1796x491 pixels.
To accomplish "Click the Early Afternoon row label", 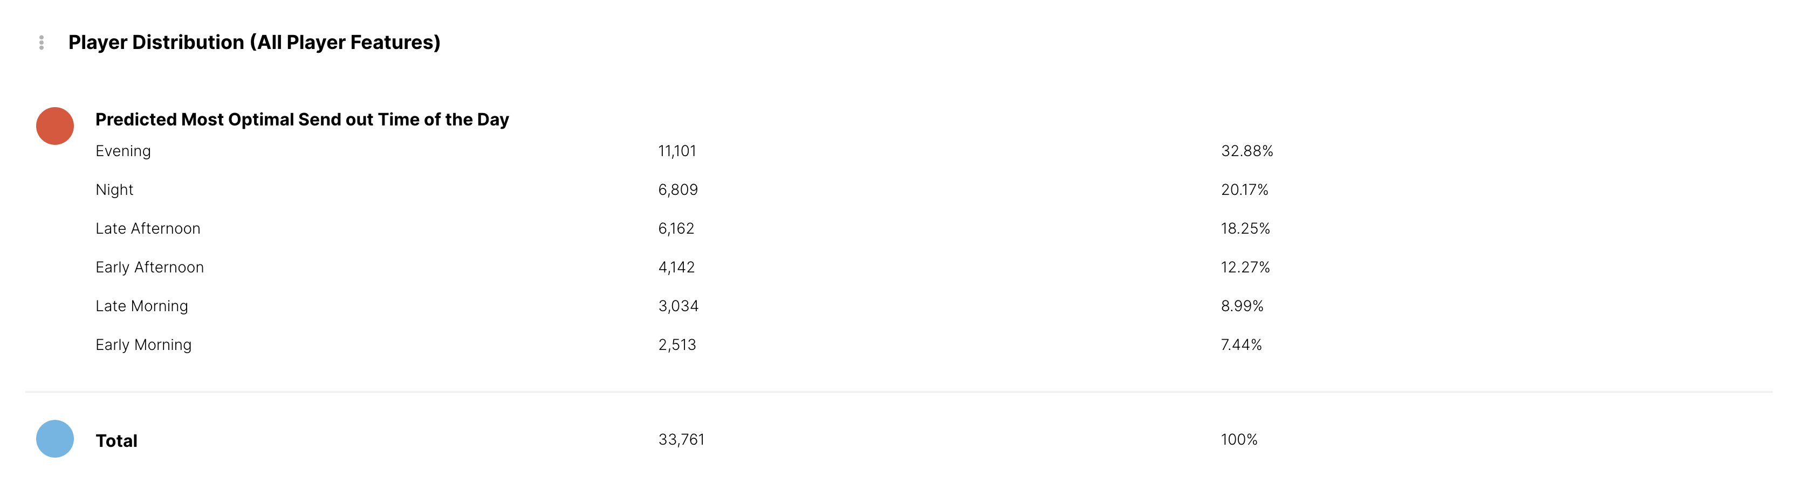I will coord(150,268).
